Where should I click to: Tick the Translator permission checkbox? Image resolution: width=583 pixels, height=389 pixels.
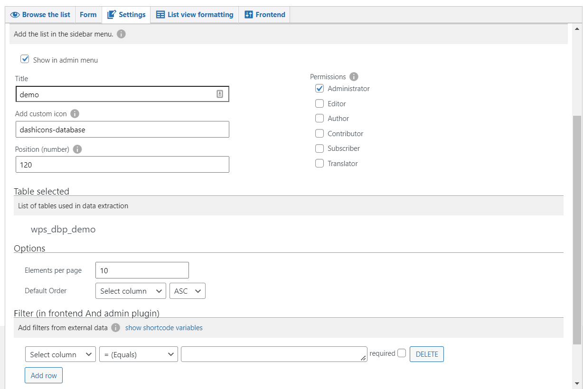320,163
